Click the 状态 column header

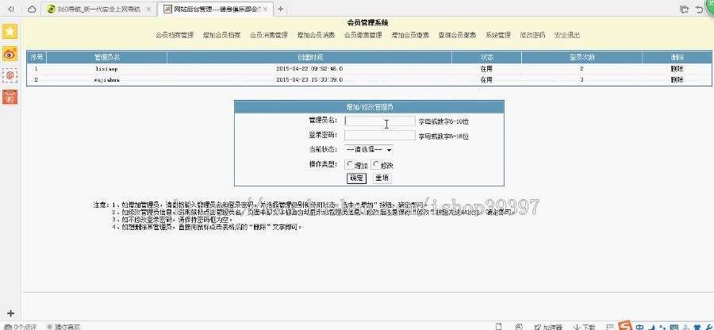point(487,57)
